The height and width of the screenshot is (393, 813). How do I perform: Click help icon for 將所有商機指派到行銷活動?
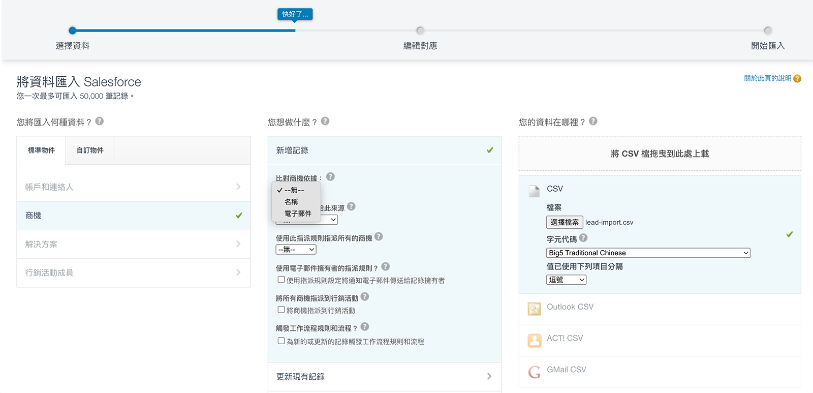(x=365, y=296)
